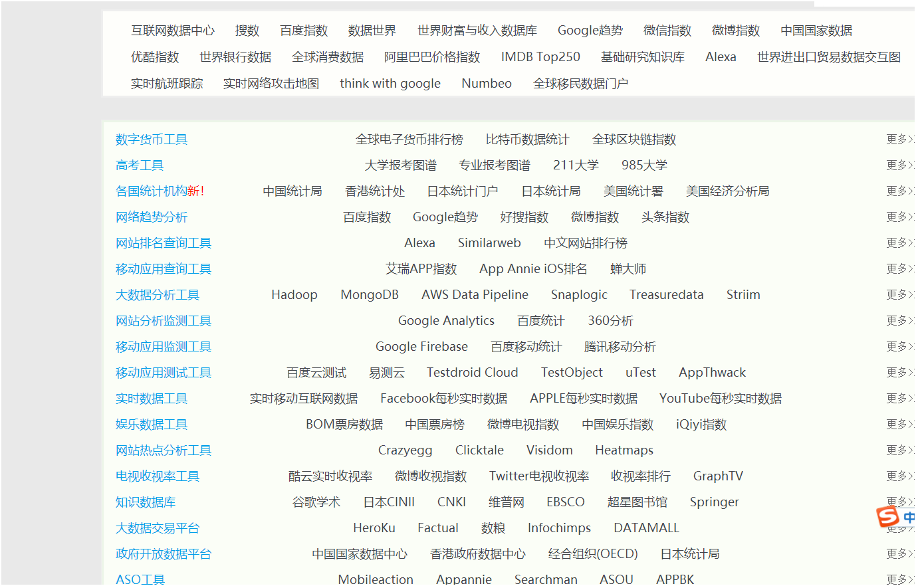Visit the Google趋势 link
Viewport: 916px width, 586px height.
tap(590, 30)
